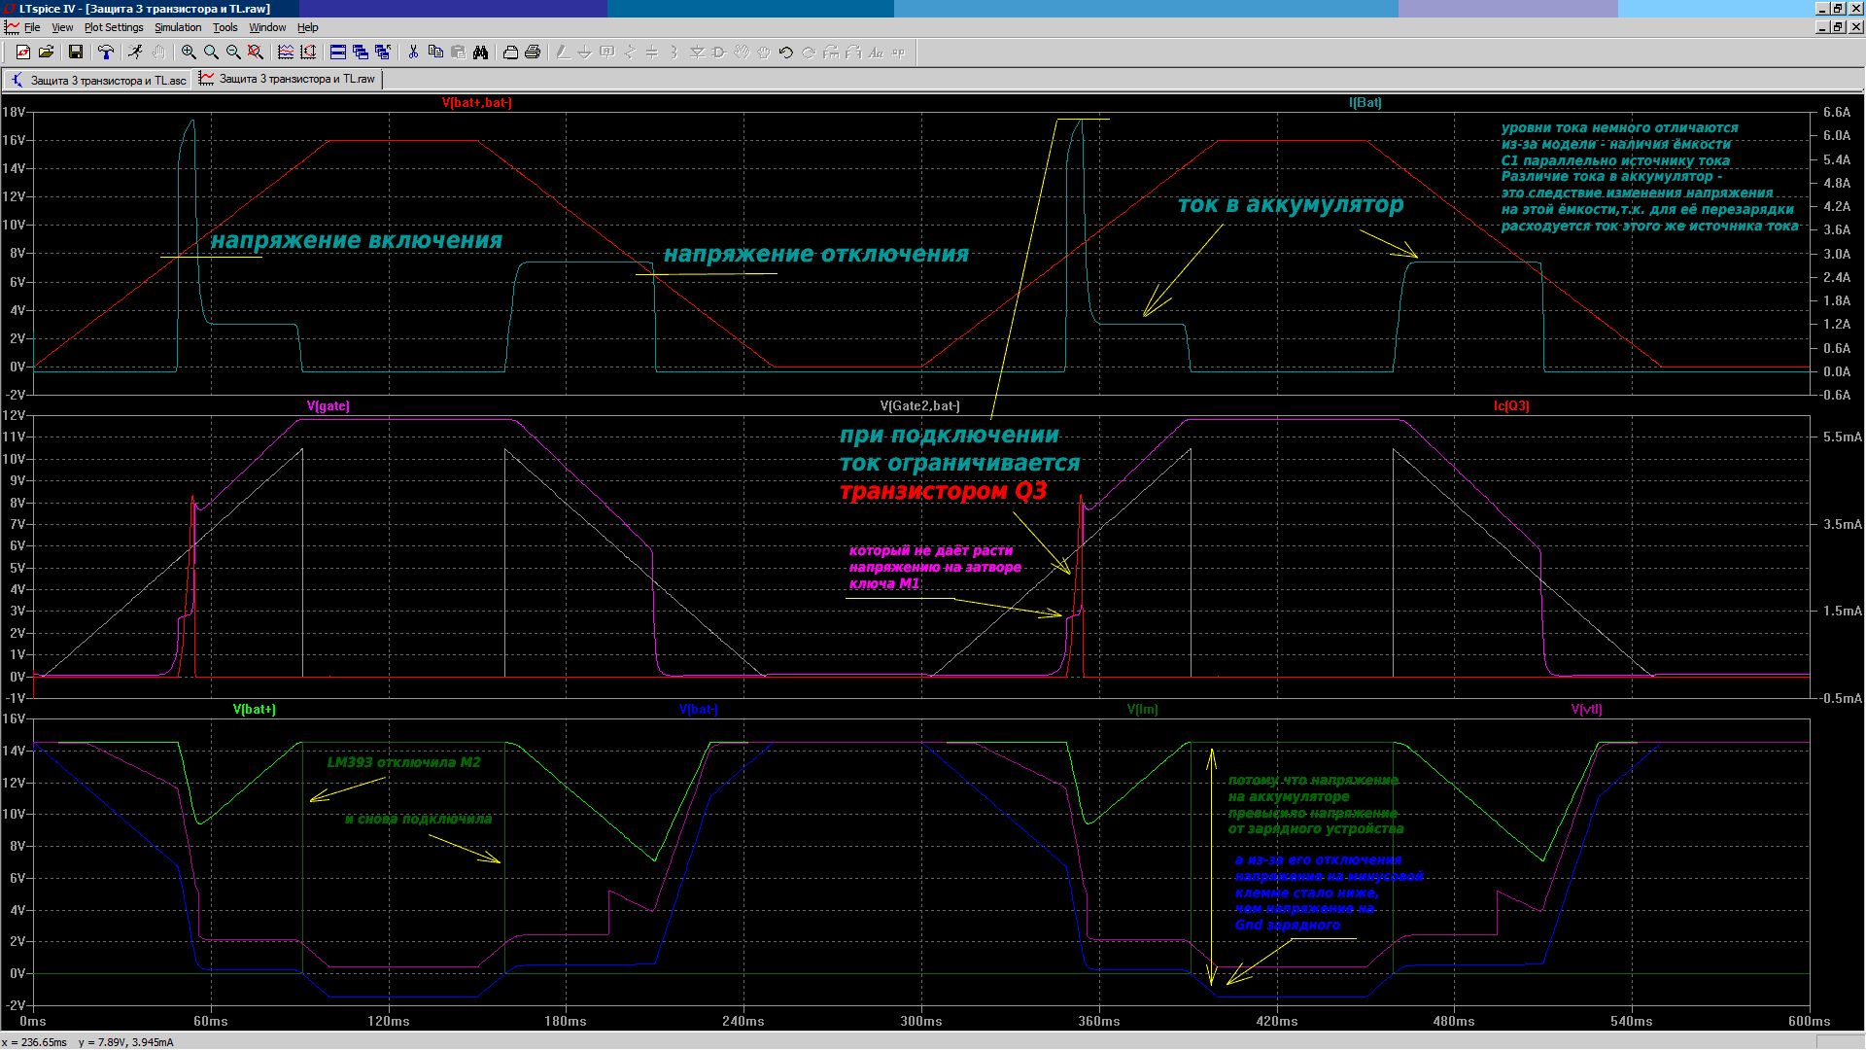Tile windows horizontally using the toolbar icon
The width and height of the screenshot is (1866, 1050).
[x=338, y=52]
